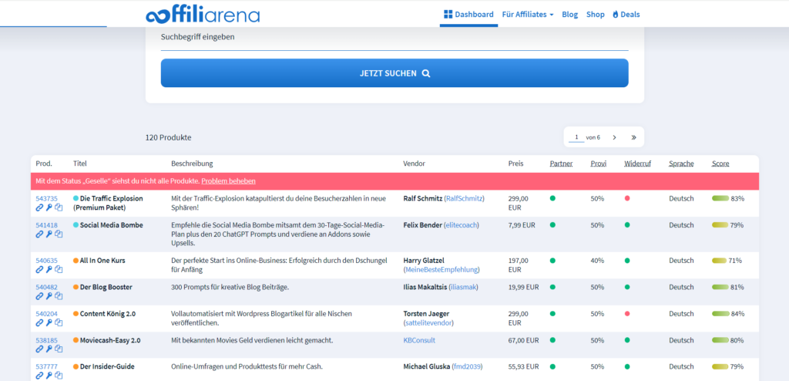789x381 pixels.
Task: Go to next results page arrow
Action: pyautogui.click(x=614, y=137)
